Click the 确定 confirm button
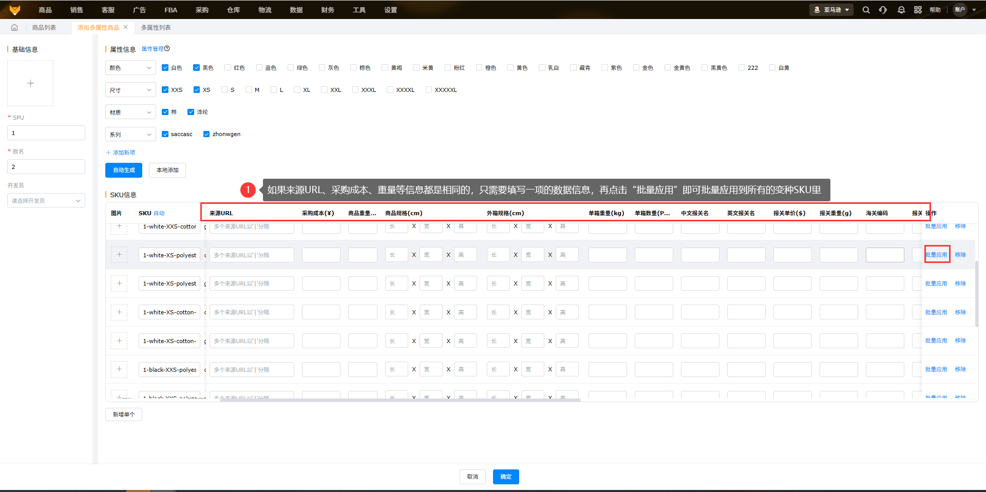The width and height of the screenshot is (986, 492). (506, 477)
